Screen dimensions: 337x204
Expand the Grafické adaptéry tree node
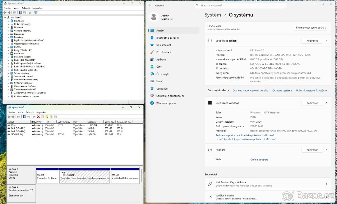point(8,31)
